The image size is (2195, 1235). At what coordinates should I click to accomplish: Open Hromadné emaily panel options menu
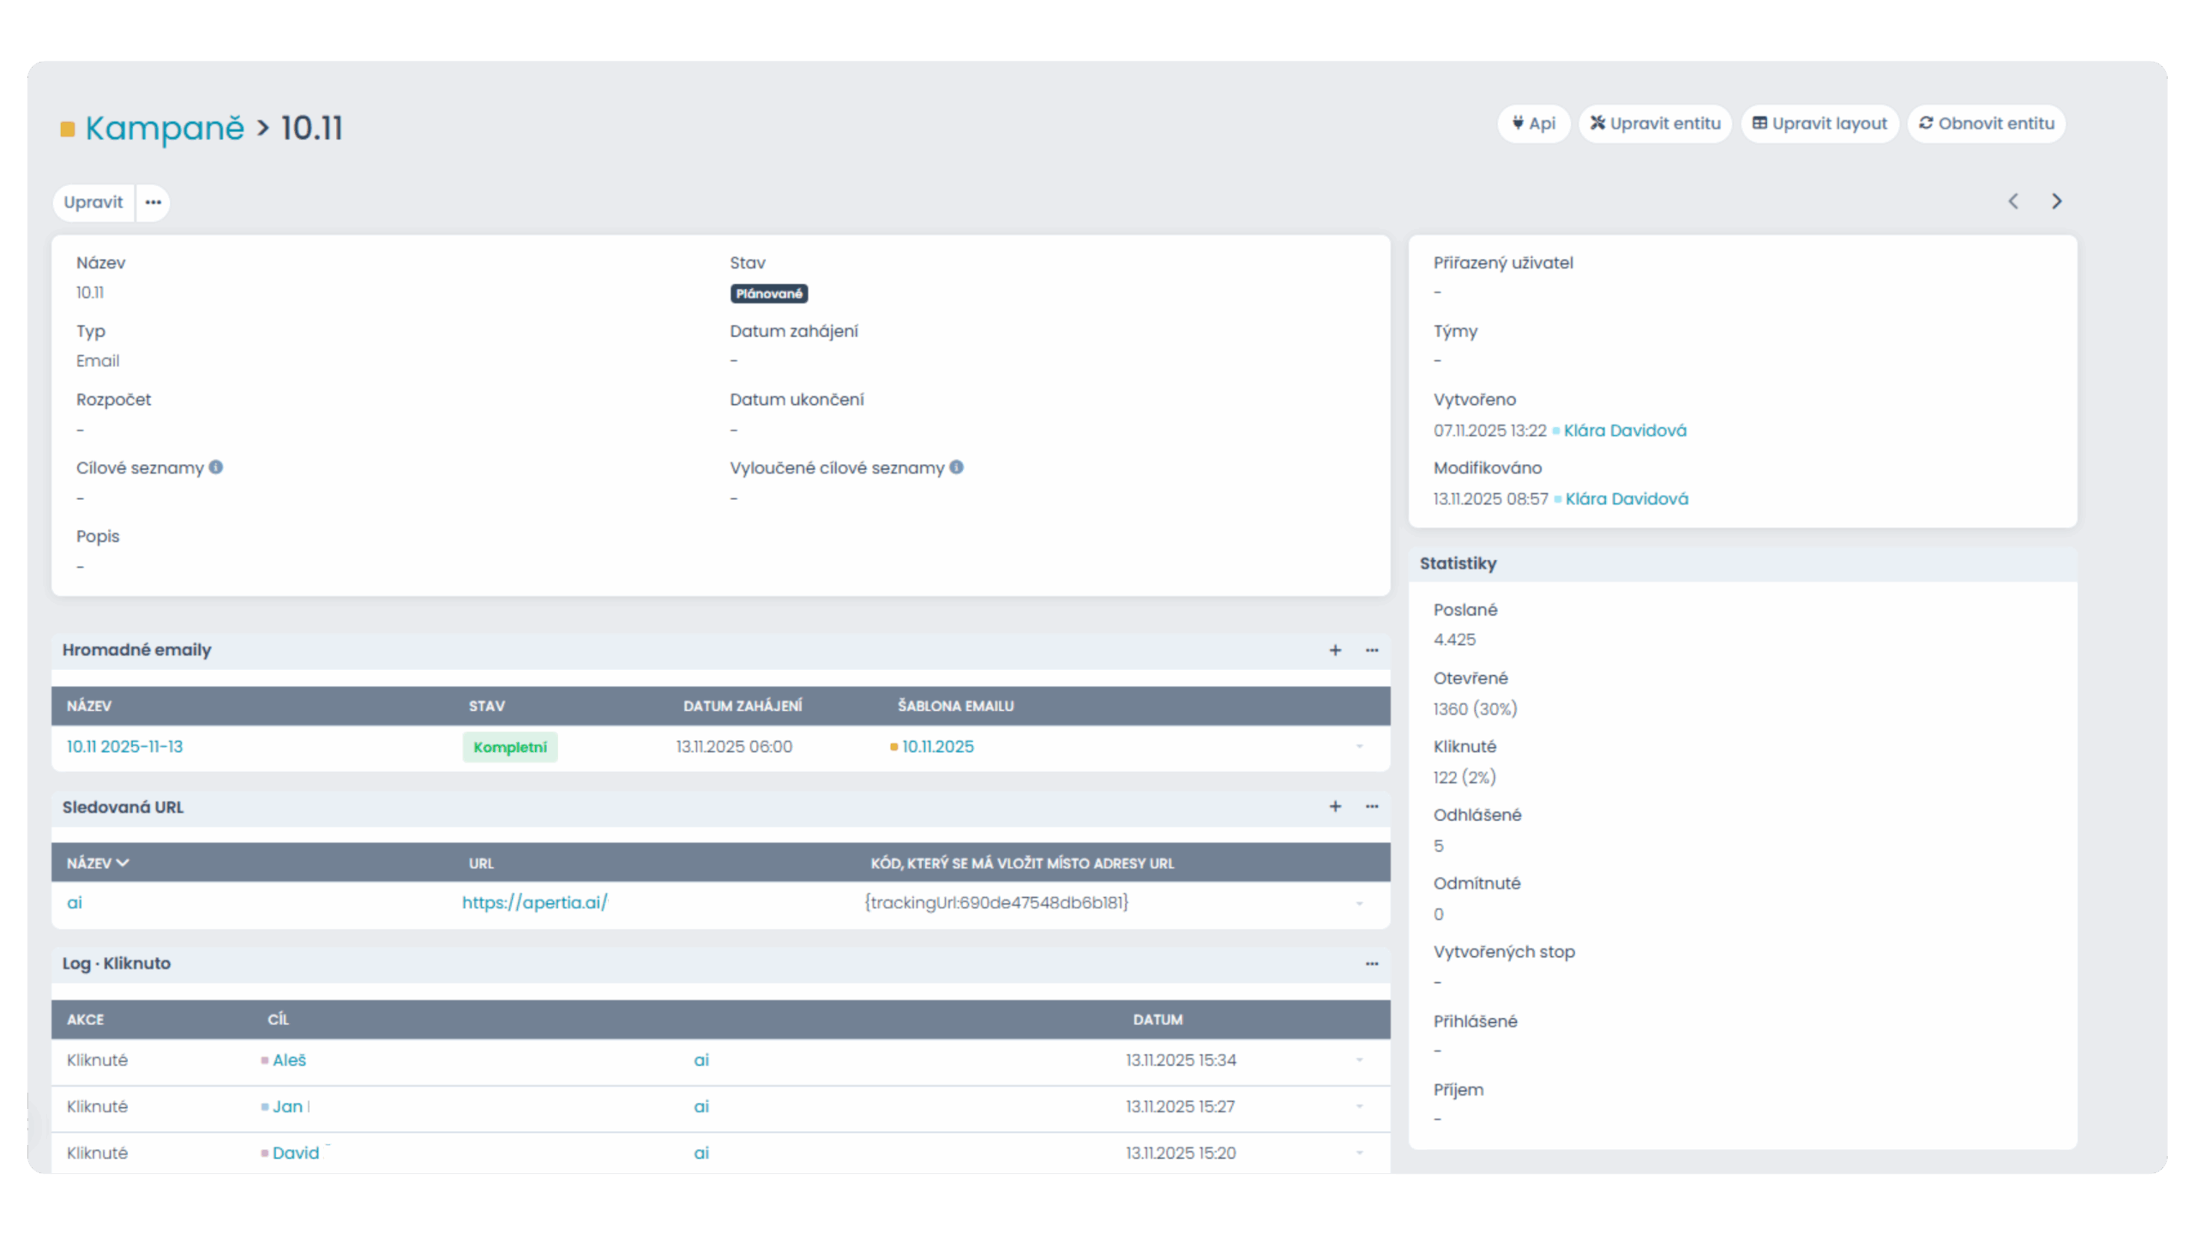1372,650
